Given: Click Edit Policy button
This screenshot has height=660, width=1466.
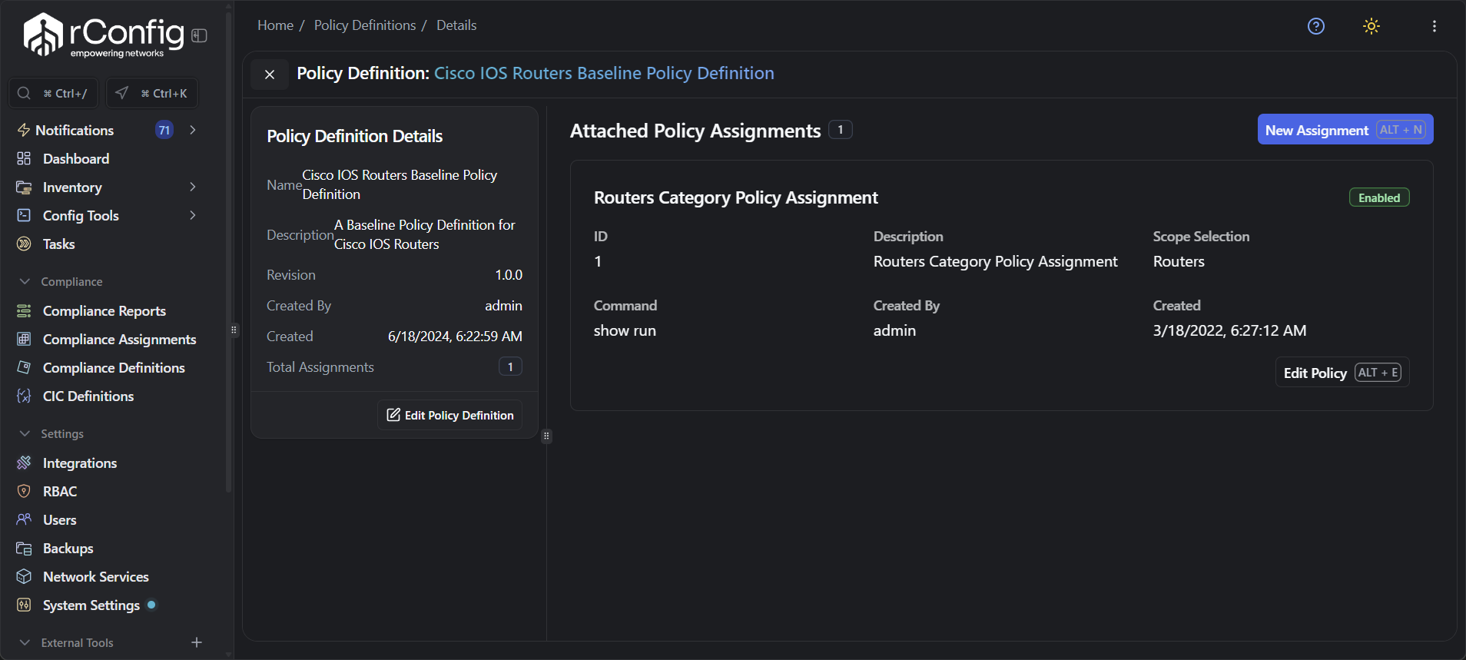Looking at the screenshot, I should tap(1342, 373).
